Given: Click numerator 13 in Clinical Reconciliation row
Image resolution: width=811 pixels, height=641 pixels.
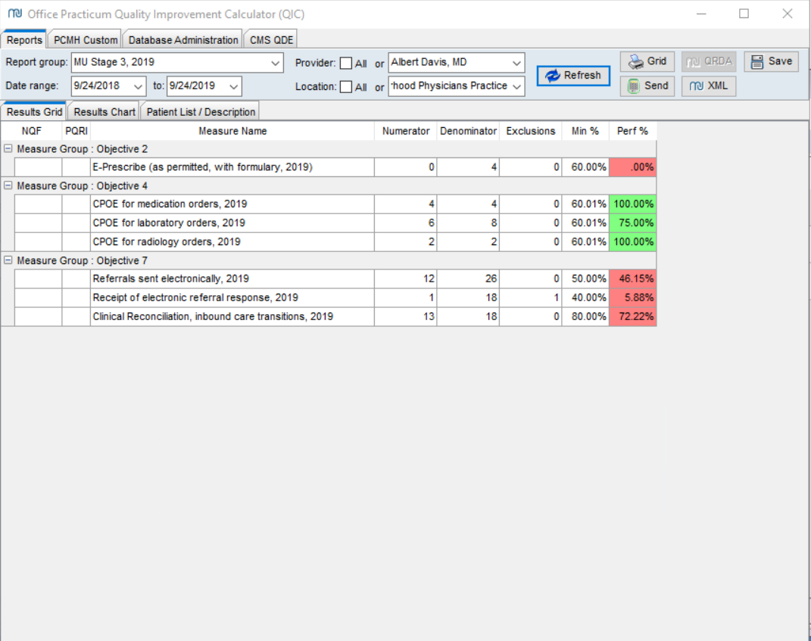Looking at the screenshot, I should pyautogui.click(x=406, y=316).
